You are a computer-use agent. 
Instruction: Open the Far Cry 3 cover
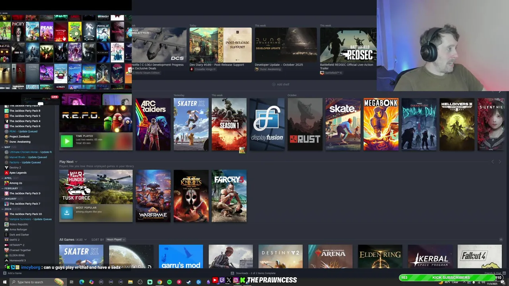[229, 196]
